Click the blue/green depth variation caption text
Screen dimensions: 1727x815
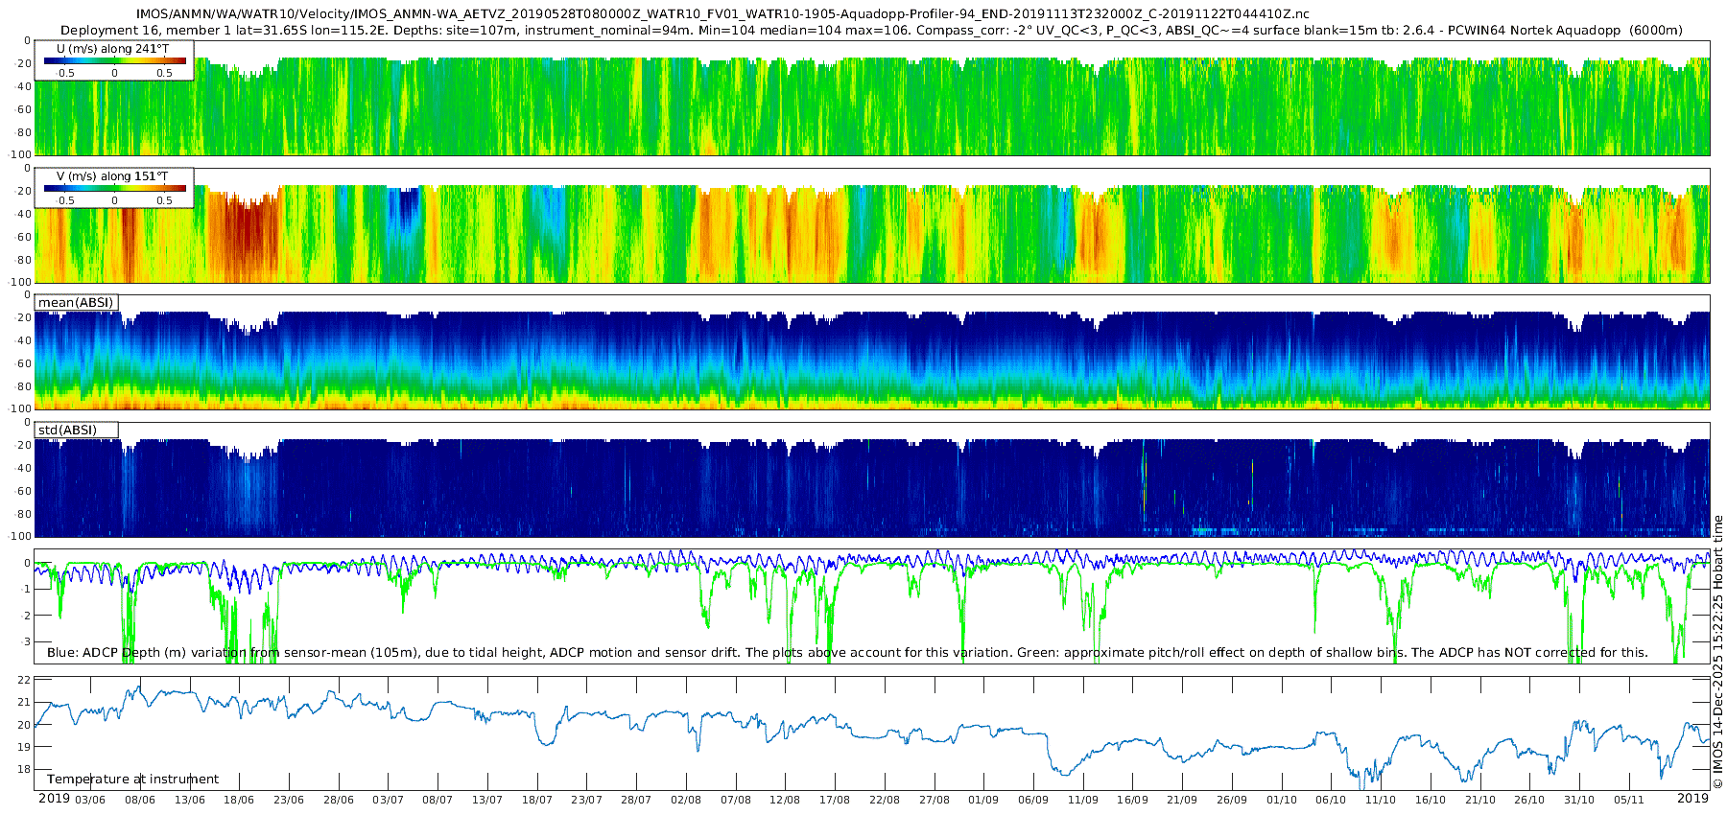(x=847, y=653)
